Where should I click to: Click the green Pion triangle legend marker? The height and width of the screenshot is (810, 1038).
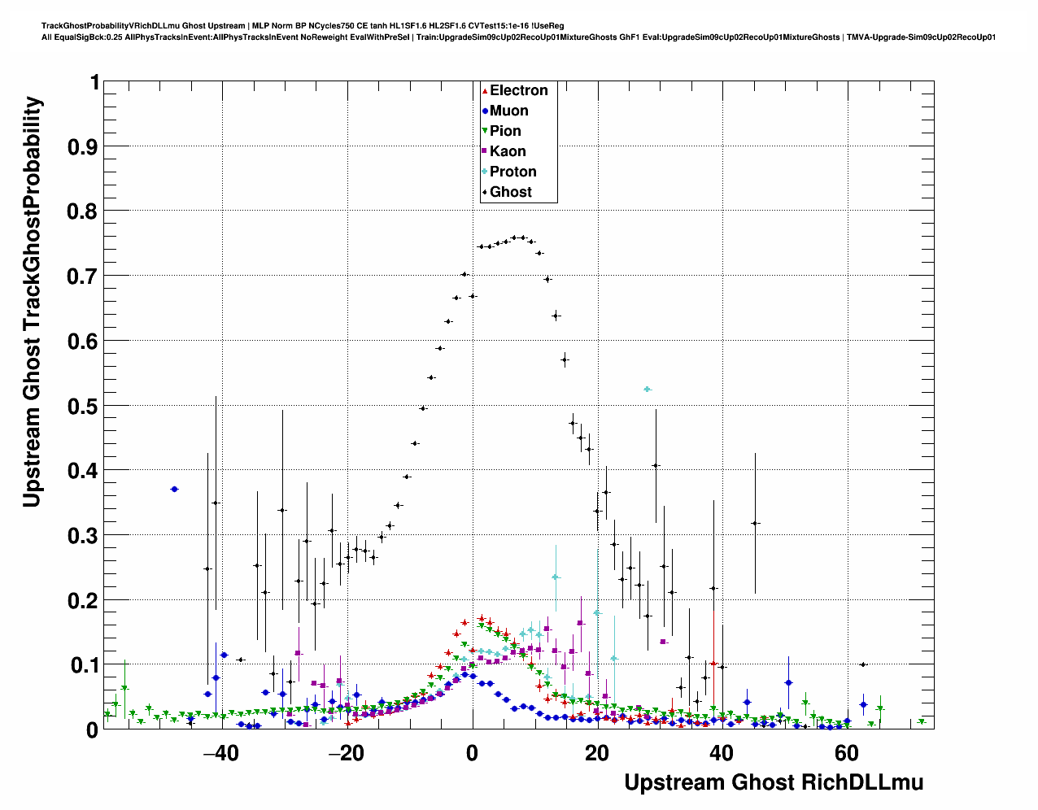(485, 131)
